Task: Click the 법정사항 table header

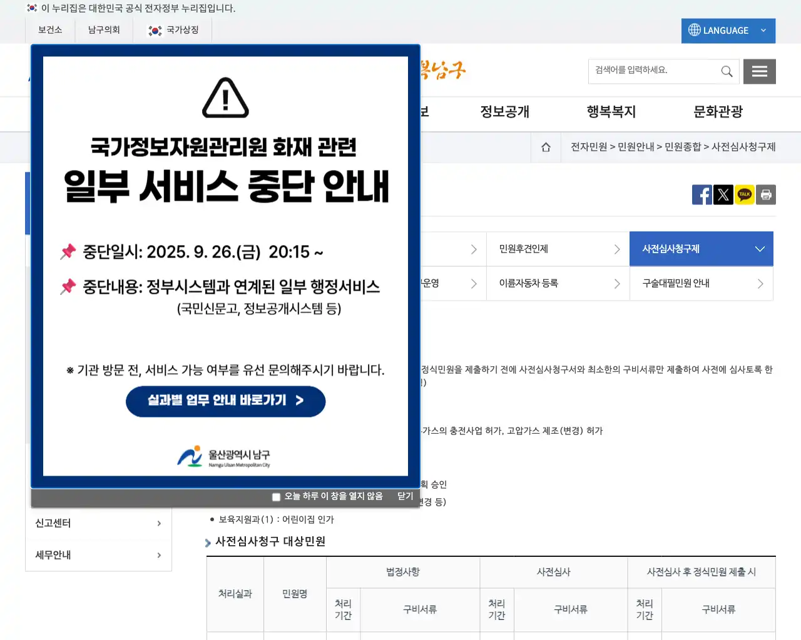Action: click(x=403, y=572)
